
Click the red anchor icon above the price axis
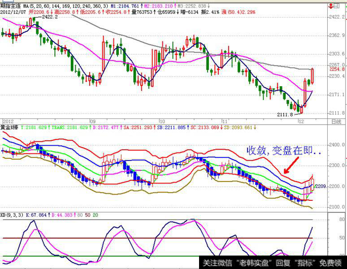pyautogui.click(x=331, y=6)
